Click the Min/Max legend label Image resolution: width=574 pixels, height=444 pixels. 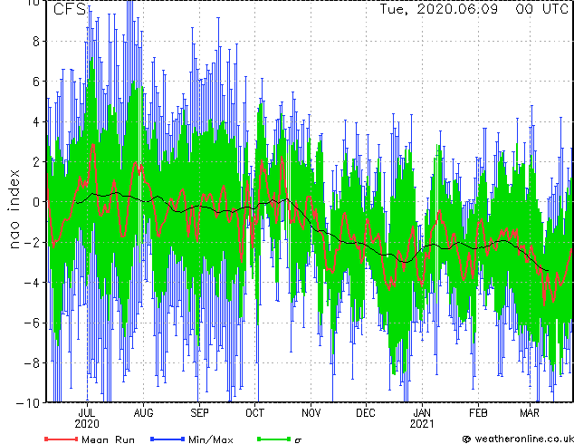pos(210,439)
